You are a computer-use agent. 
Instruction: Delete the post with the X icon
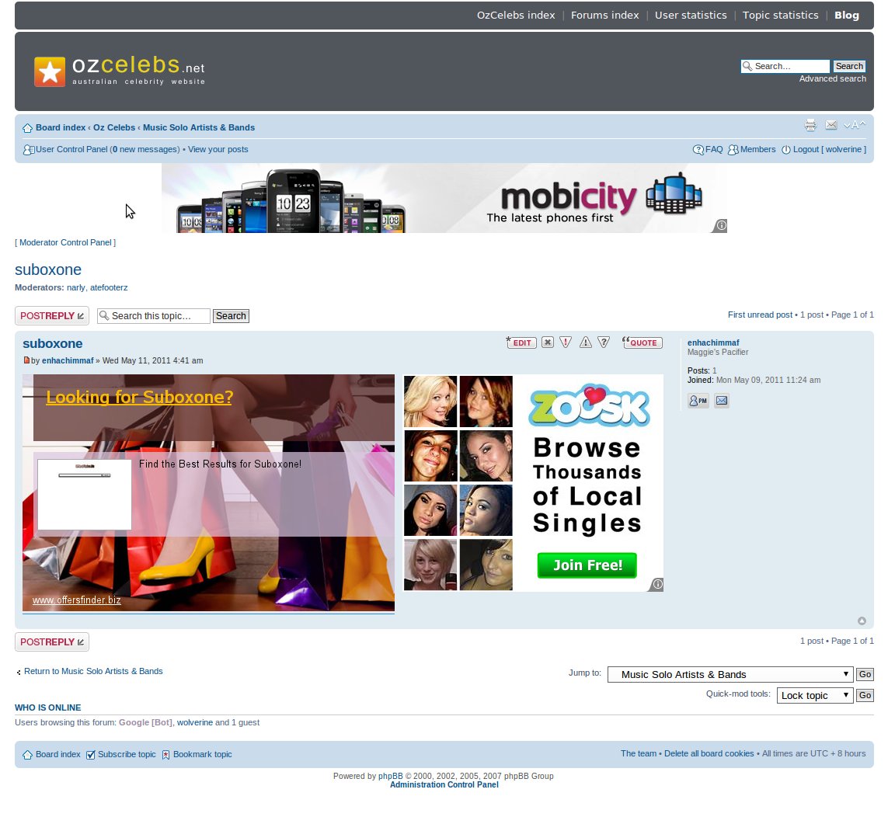[548, 342]
